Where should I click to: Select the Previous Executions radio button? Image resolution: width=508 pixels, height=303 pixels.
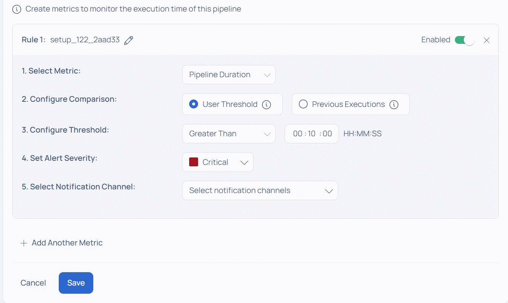pos(303,104)
